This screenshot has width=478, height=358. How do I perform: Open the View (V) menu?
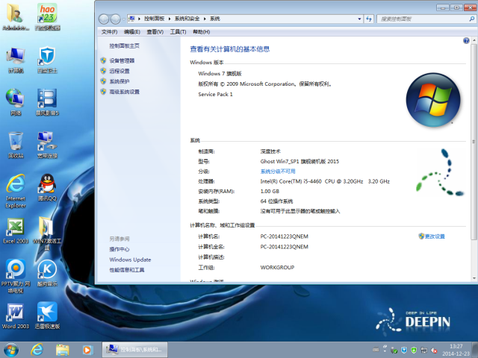click(x=155, y=31)
